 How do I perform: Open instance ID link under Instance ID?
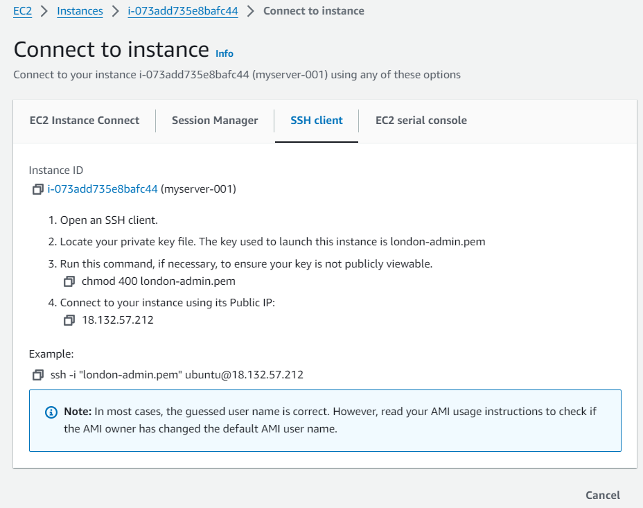tap(103, 189)
